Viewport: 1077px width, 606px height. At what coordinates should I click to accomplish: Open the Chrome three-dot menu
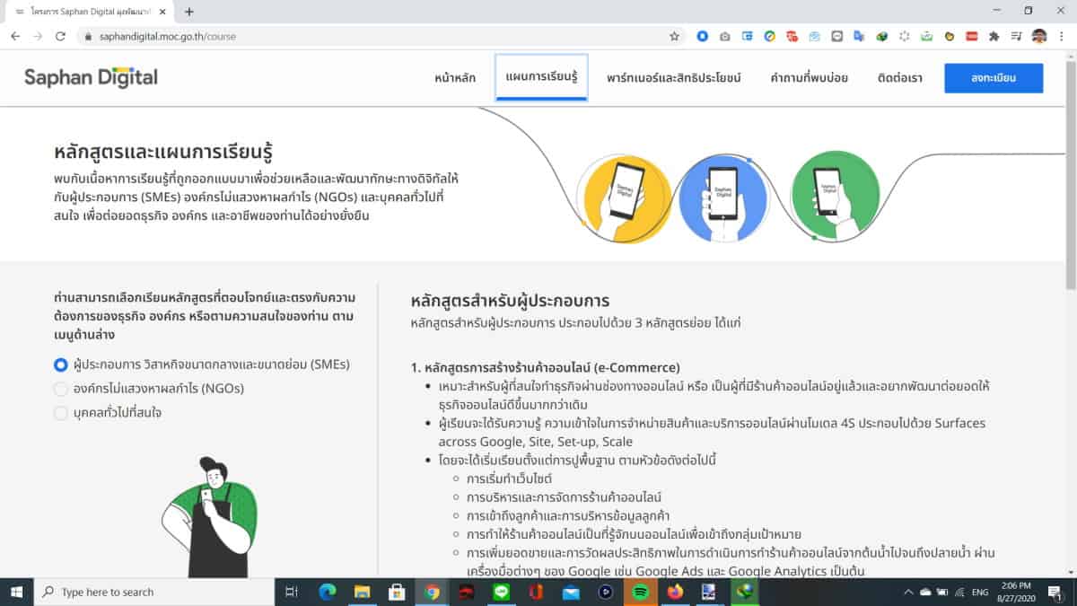(x=1062, y=37)
